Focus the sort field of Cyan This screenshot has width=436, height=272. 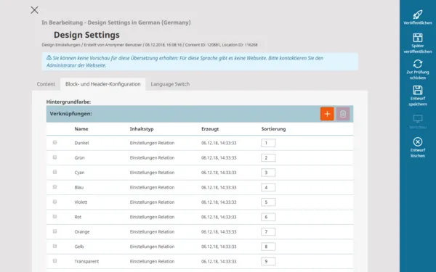click(268, 173)
